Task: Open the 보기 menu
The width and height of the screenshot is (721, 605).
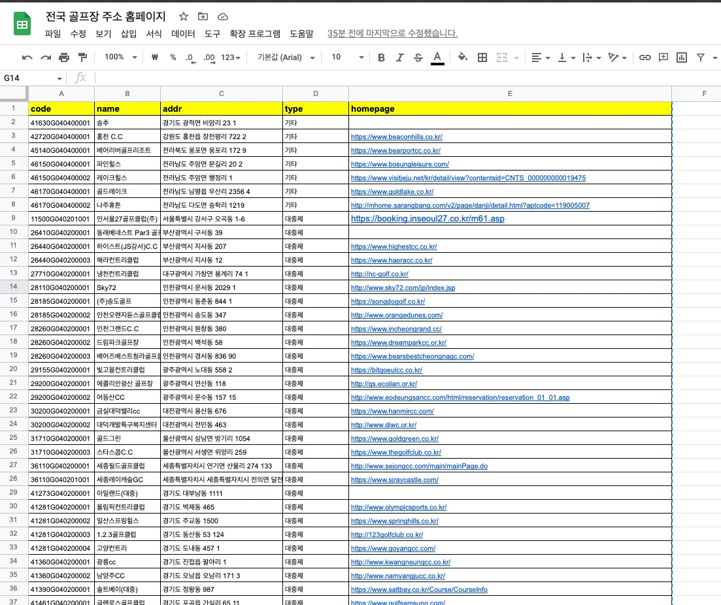Action: pyautogui.click(x=103, y=33)
